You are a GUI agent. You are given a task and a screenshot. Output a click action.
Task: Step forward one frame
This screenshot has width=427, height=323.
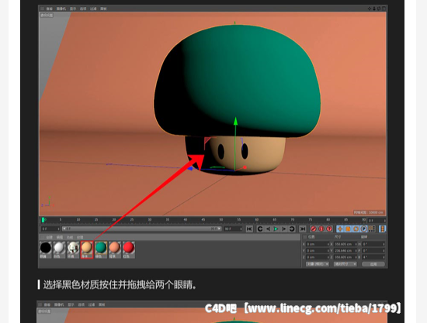(x=283, y=229)
